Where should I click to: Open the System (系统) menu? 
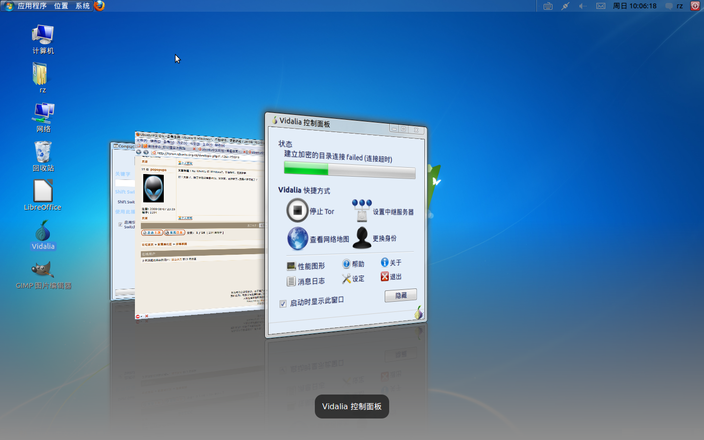[x=83, y=6]
